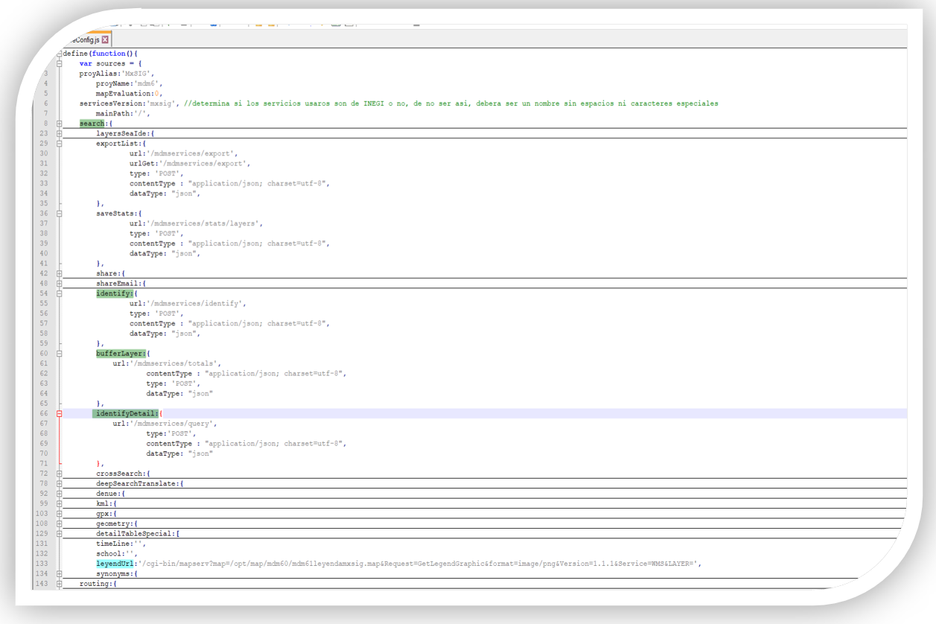Click the highlighted search keyword on line 8
This screenshot has height=624, width=936.
click(92, 124)
